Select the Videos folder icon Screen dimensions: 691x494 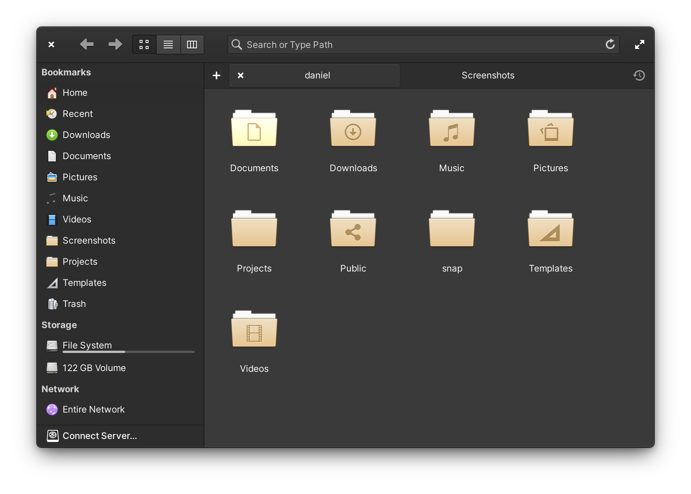click(254, 329)
